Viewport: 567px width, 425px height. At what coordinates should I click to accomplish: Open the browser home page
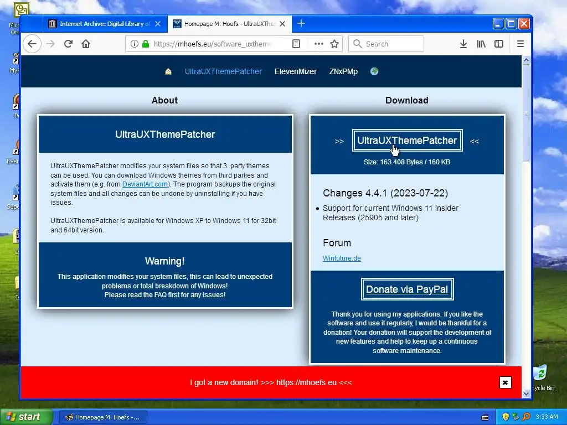[86, 44]
